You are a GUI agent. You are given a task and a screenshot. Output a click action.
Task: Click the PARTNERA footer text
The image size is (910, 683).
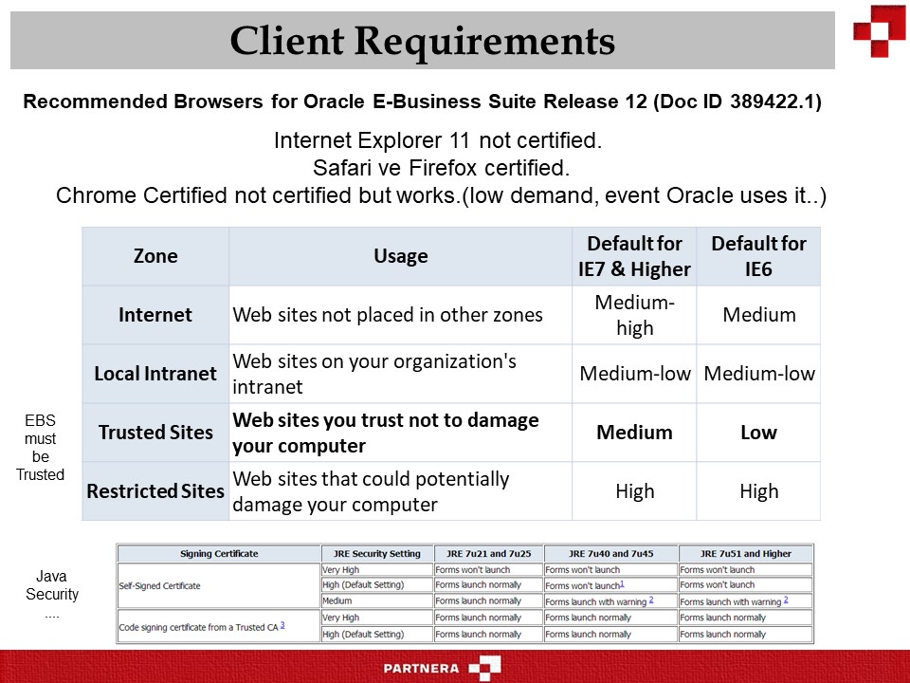pos(423,668)
